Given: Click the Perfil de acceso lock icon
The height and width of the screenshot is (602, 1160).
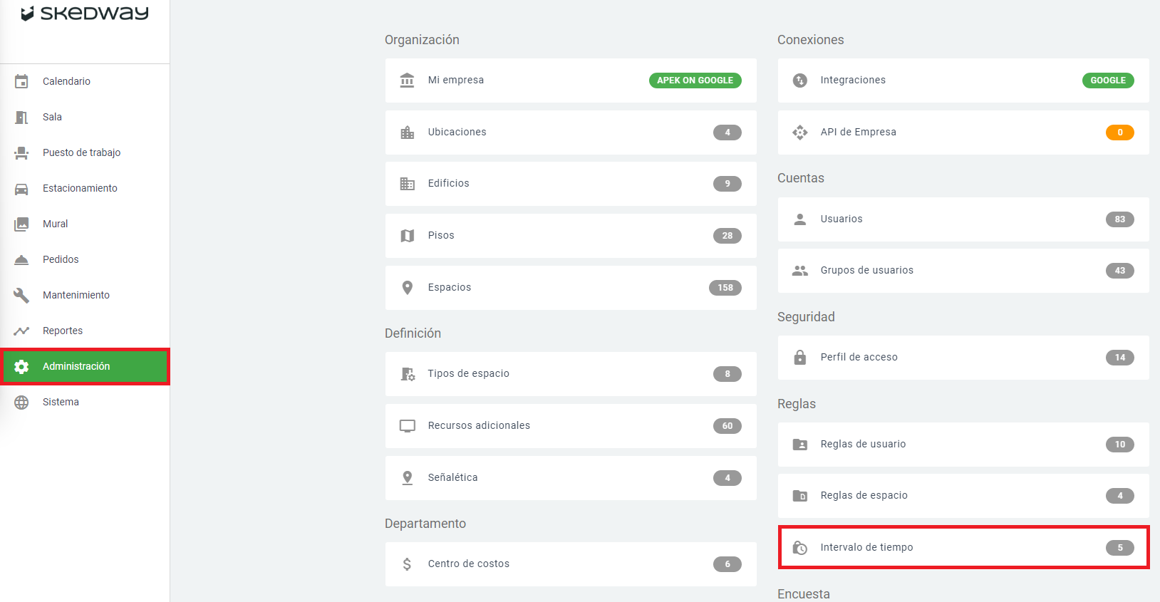Looking at the screenshot, I should (x=799, y=358).
